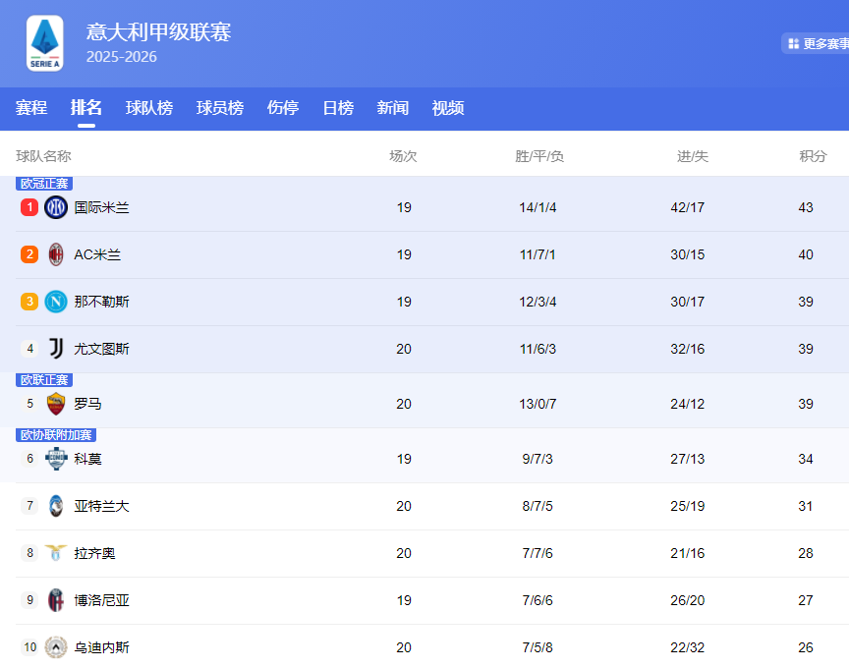Click the 积分 column header
This screenshot has width=849, height=668.
(813, 156)
